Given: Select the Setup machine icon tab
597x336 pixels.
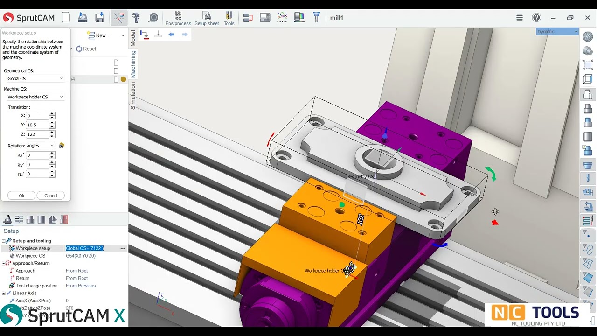Looking at the screenshot, I should (x=8, y=219).
